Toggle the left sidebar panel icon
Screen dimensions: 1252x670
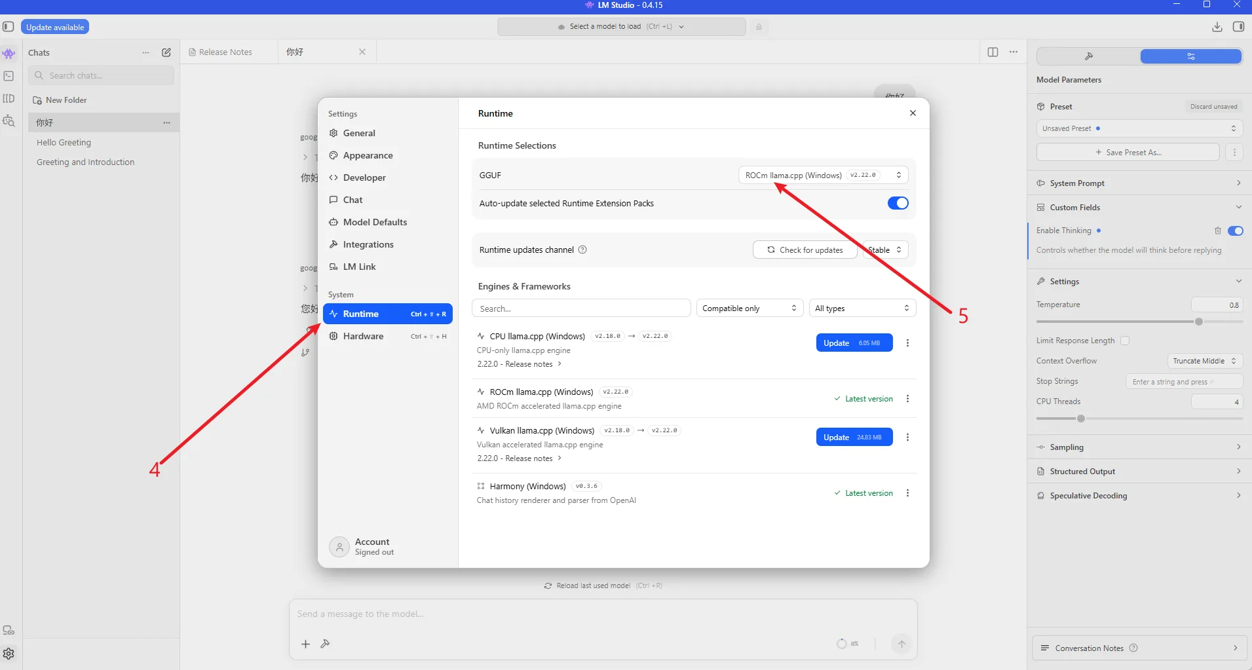(x=9, y=27)
